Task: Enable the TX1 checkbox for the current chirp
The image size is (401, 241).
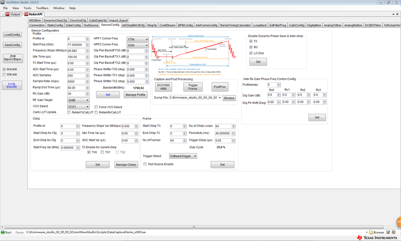Action: click(102, 152)
